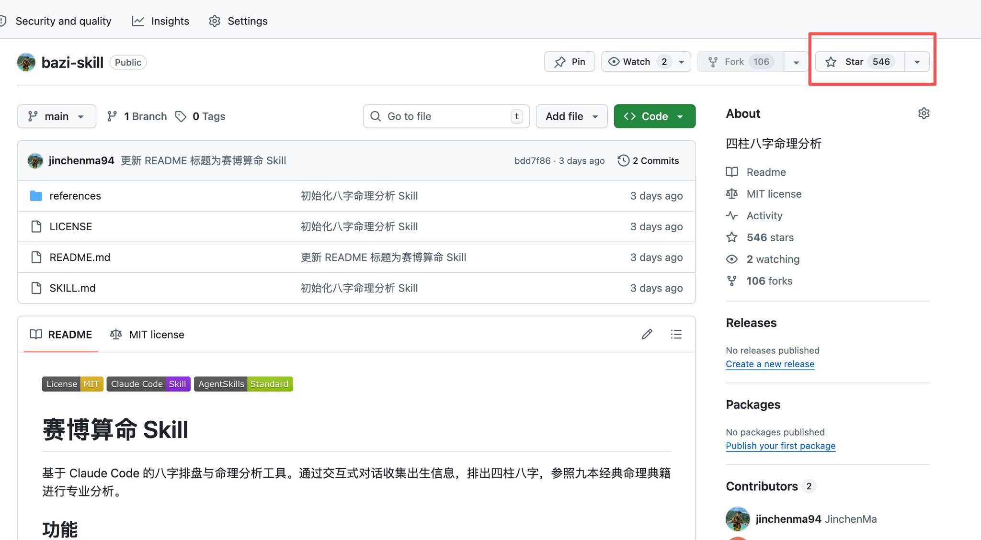Fork the repository using Fork button
The height and width of the screenshot is (540, 981).
click(741, 62)
